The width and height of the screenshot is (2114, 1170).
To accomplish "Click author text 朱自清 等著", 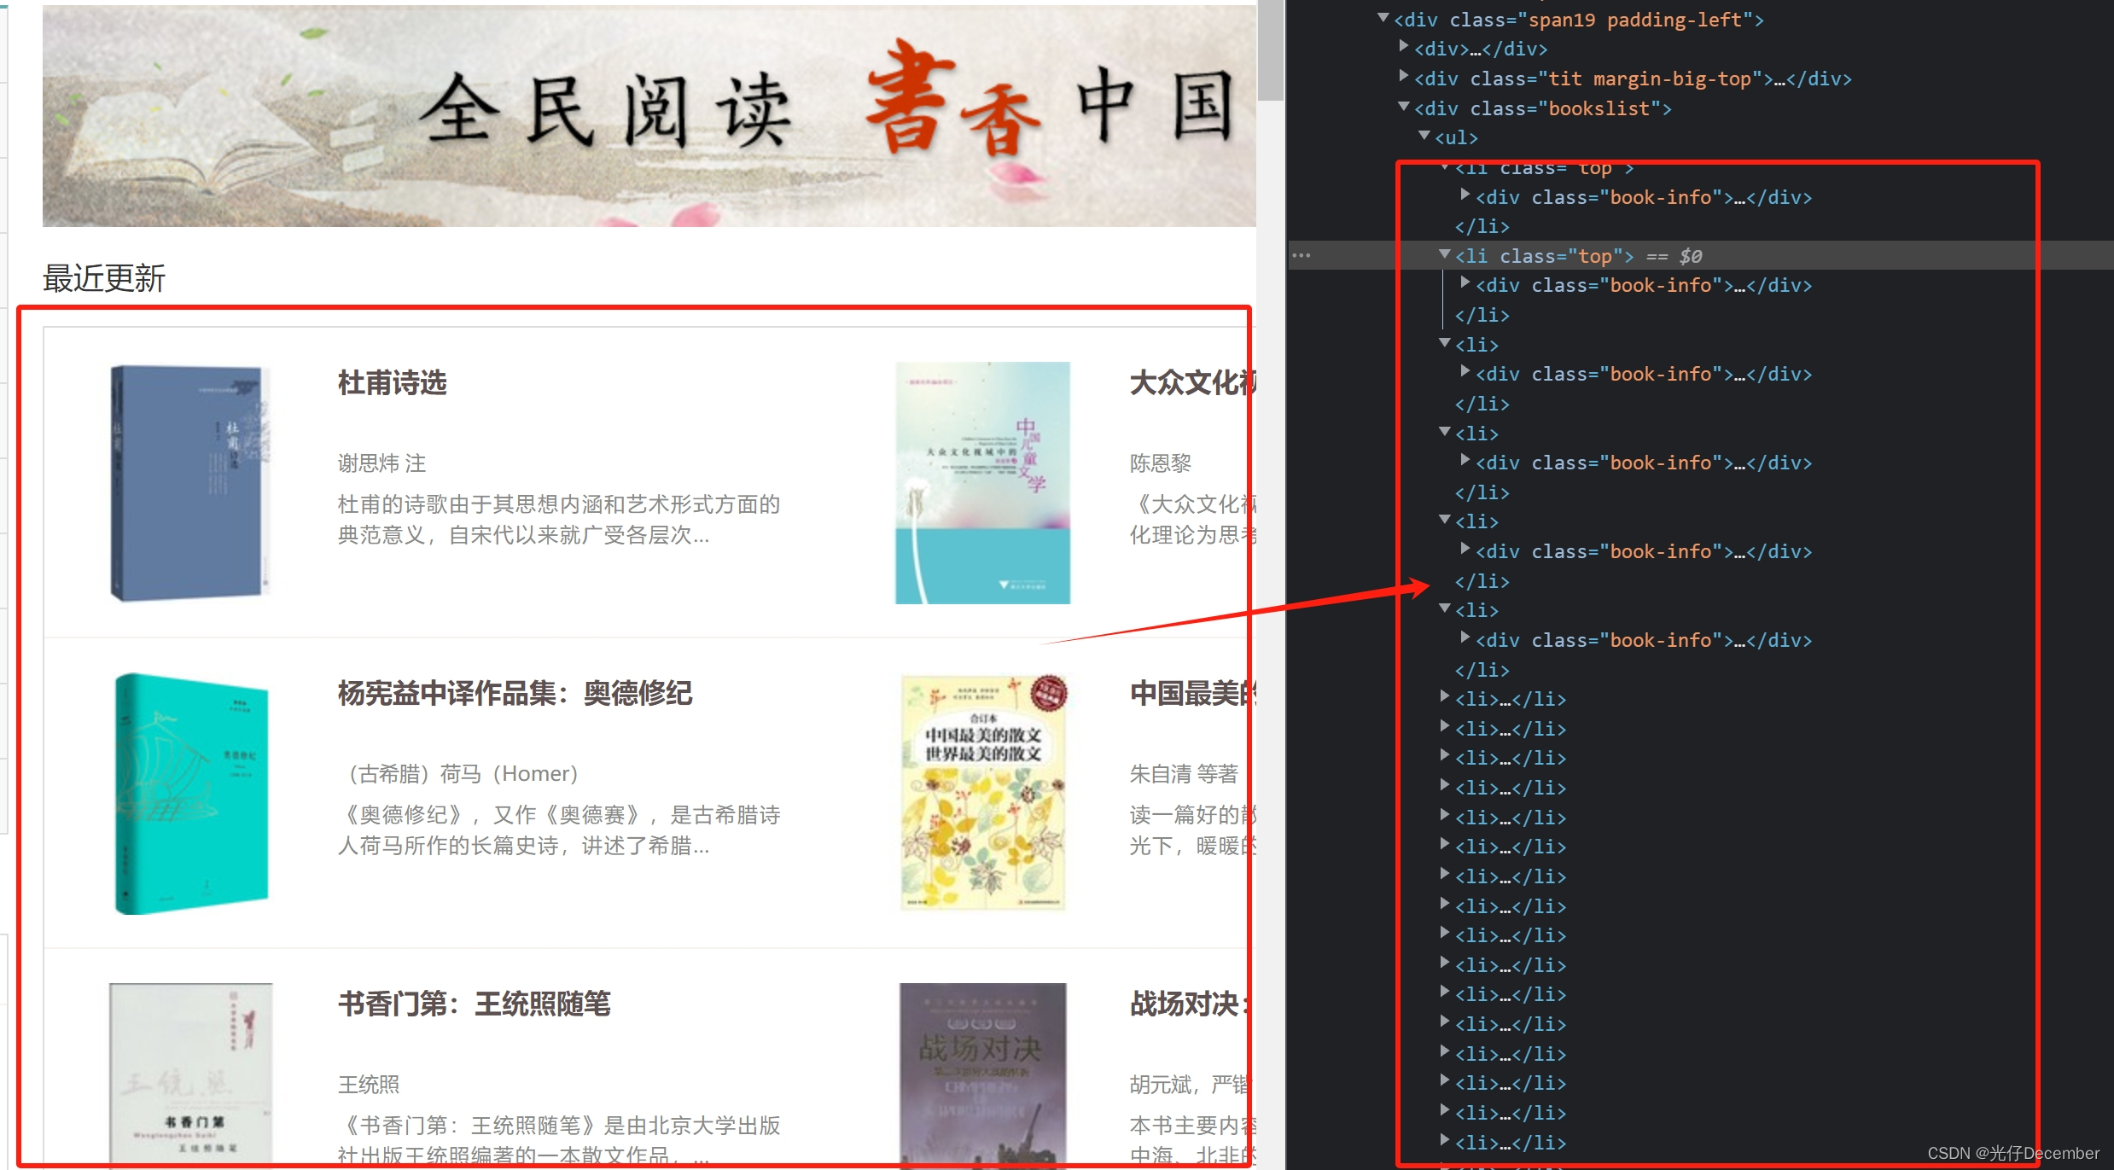I will [1183, 774].
